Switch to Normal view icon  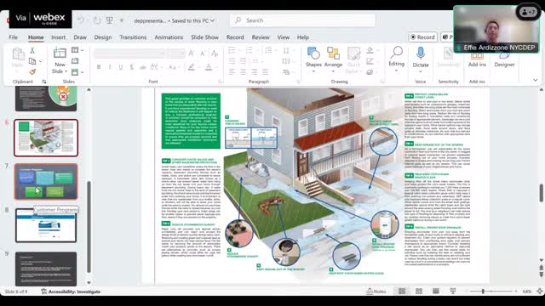click(x=402, y=292)
